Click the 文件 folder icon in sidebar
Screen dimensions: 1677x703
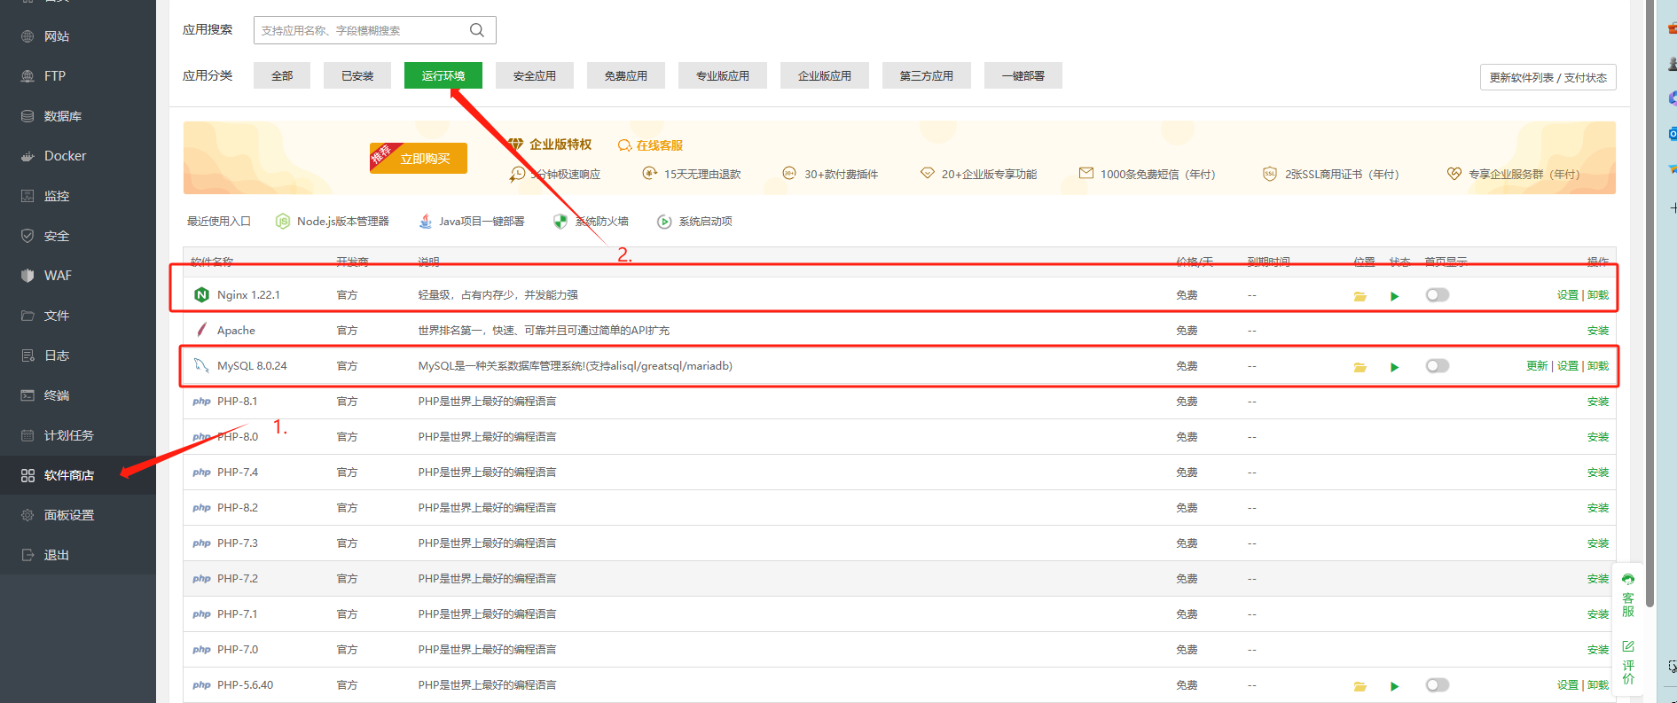(27, 316)
